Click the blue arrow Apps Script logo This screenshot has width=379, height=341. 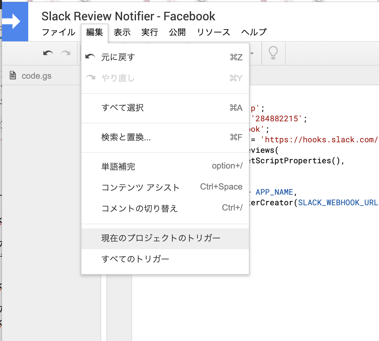(15, 22)
